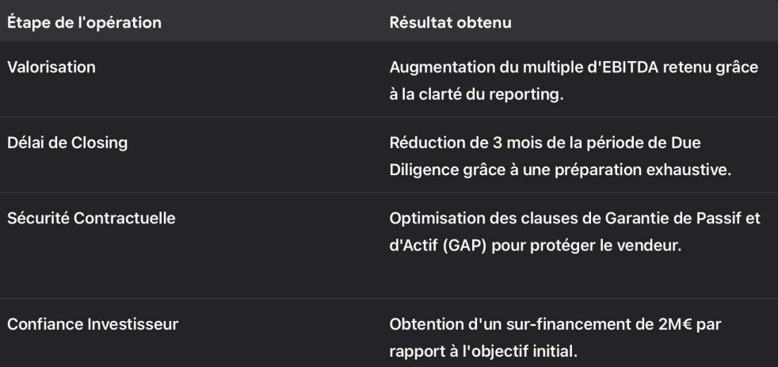
Task: Select the "Délai de Closing" row label
Action: 68,143
